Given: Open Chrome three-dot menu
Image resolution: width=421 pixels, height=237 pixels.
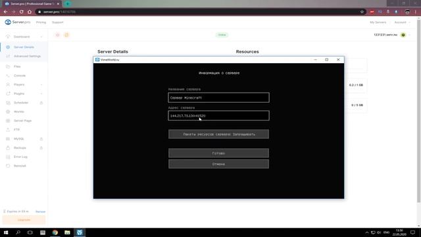Looking at the screenshot, I should pos(415,12).
